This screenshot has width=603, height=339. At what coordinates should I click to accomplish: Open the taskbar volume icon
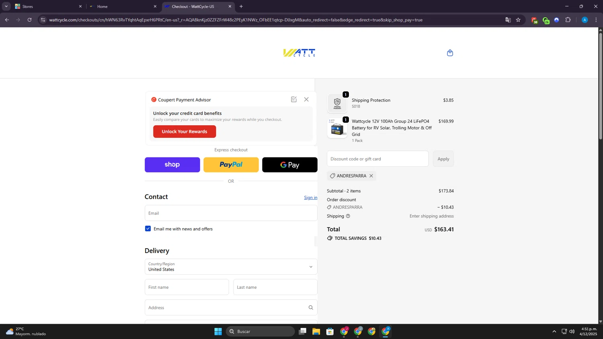tap(572, 331)
